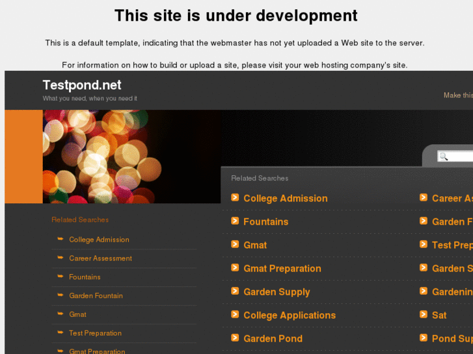This screenshot has width=473, height=354.
Task: Click the orange arrow icon beside Sat
Action: (x=424, y=314)
